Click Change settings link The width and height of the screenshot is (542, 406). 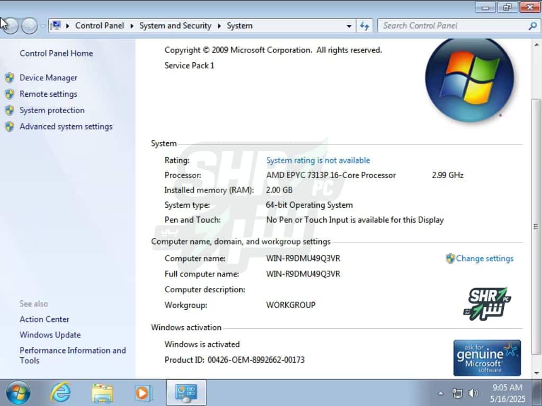point(485,258)
